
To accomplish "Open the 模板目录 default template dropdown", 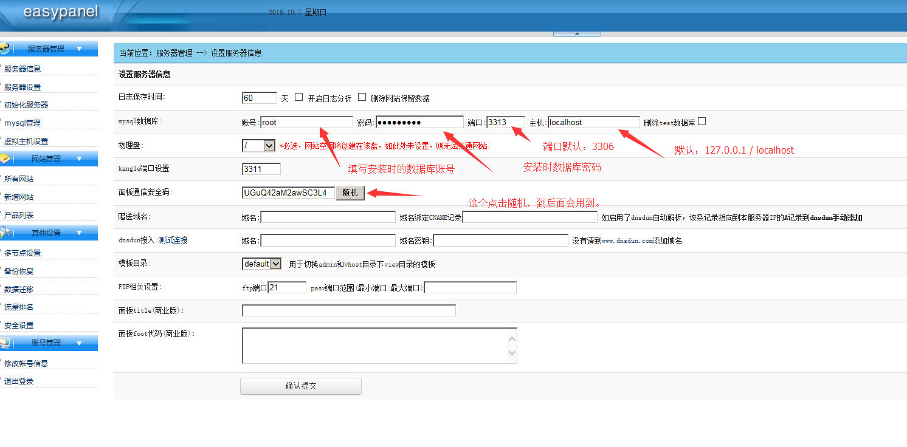I will tap(261, 264).
